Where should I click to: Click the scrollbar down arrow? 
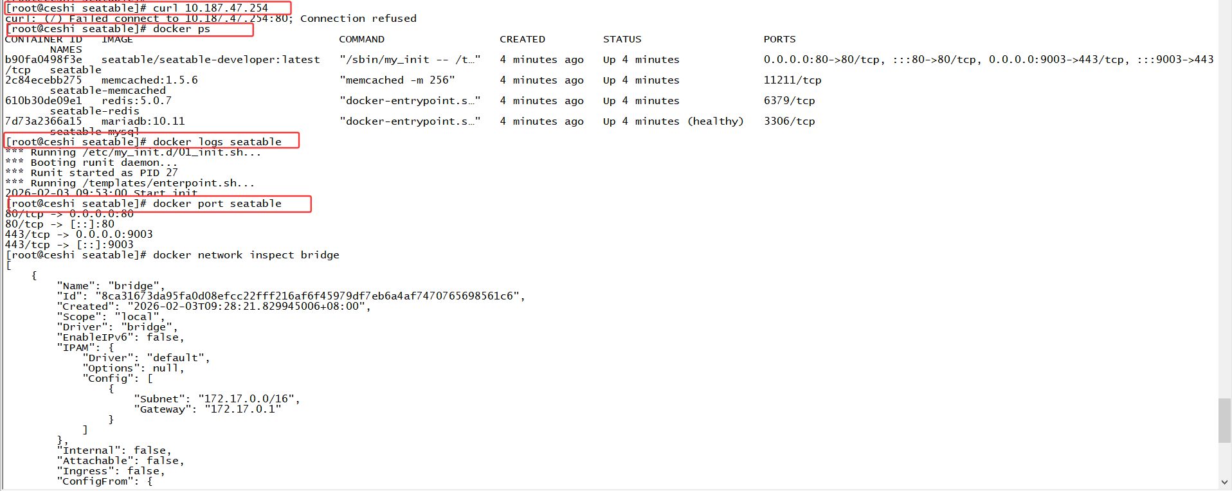[x=1225, y=482]
